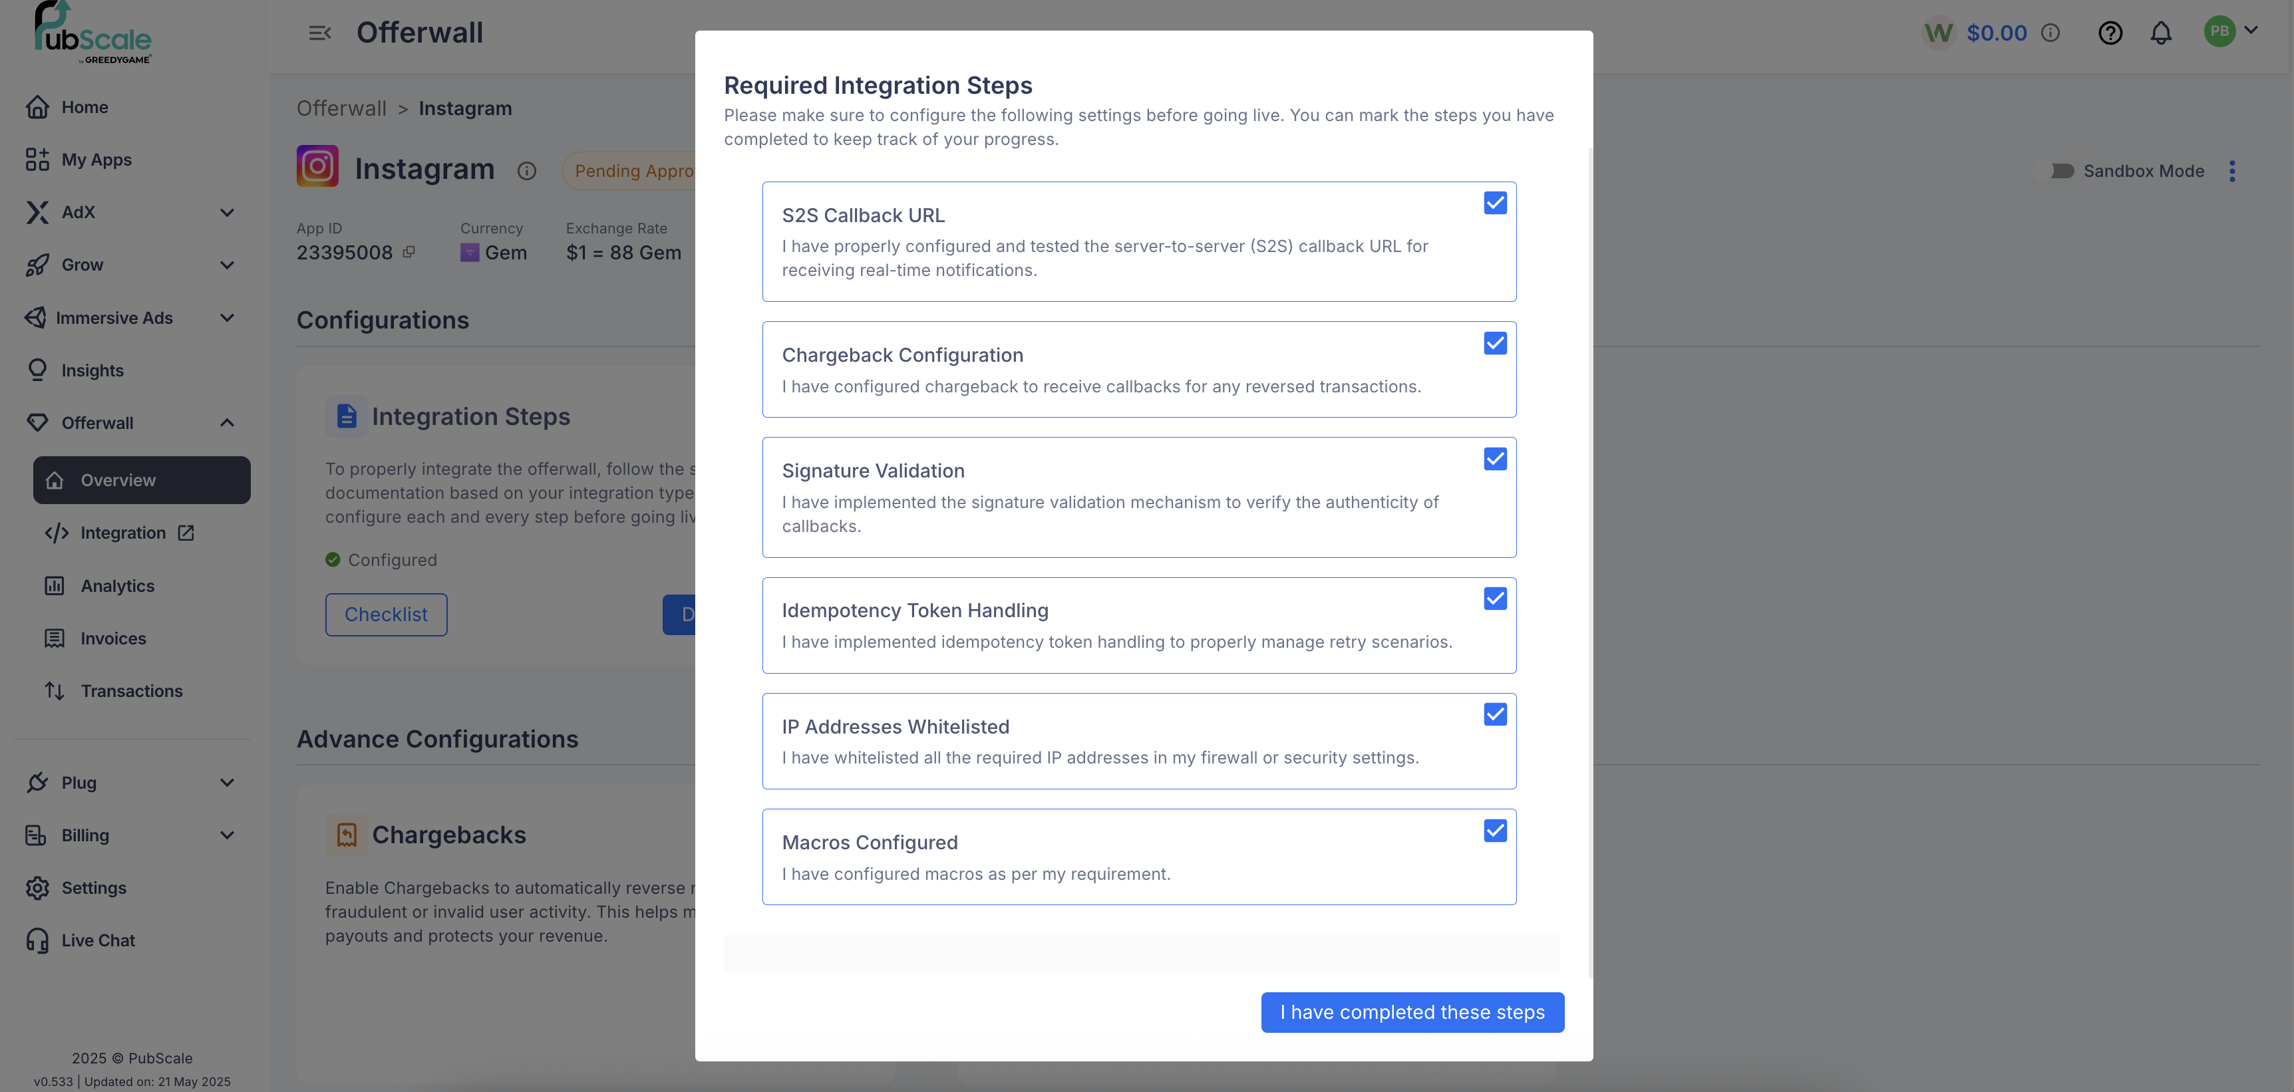Click the notification bell icon
The width and height of the screenshot is (2294, 1092).
point(2160,33)
